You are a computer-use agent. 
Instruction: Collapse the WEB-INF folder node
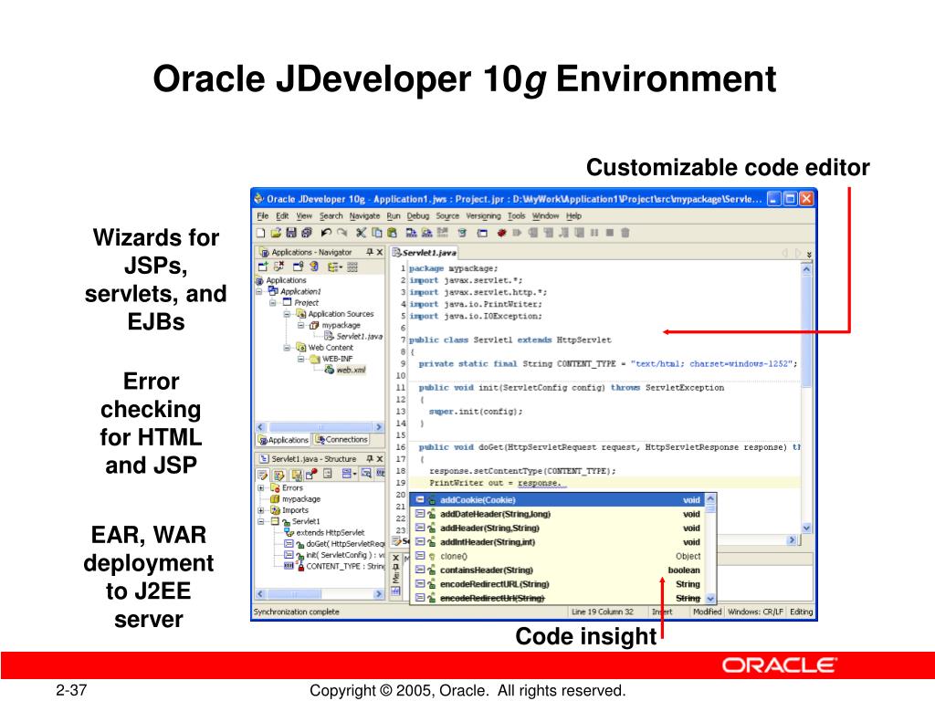pos(301,359)
